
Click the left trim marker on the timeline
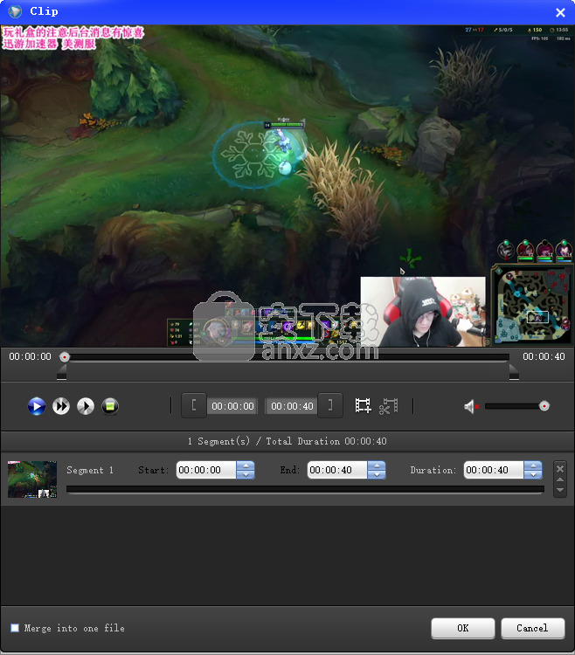(61, 372)
